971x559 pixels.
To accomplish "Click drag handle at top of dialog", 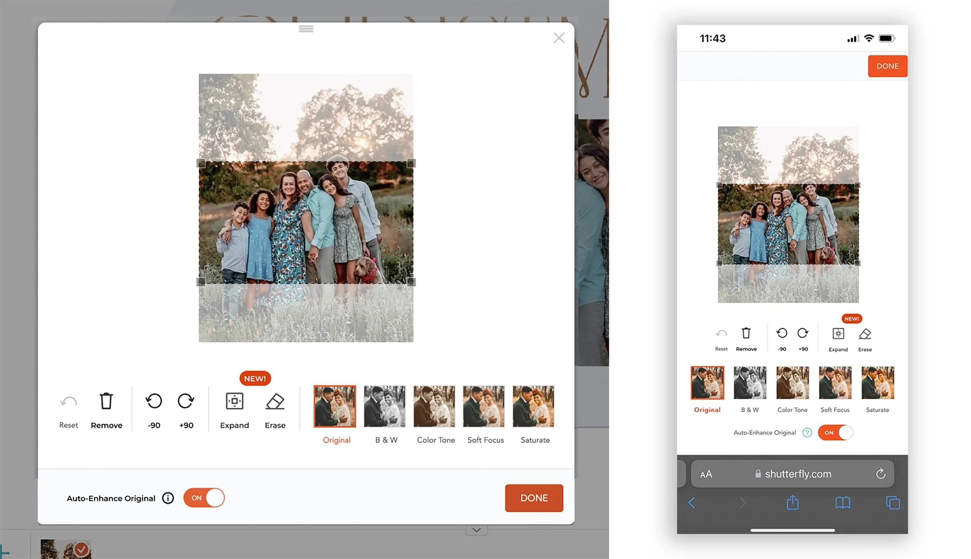I will (x=306, y=29).
